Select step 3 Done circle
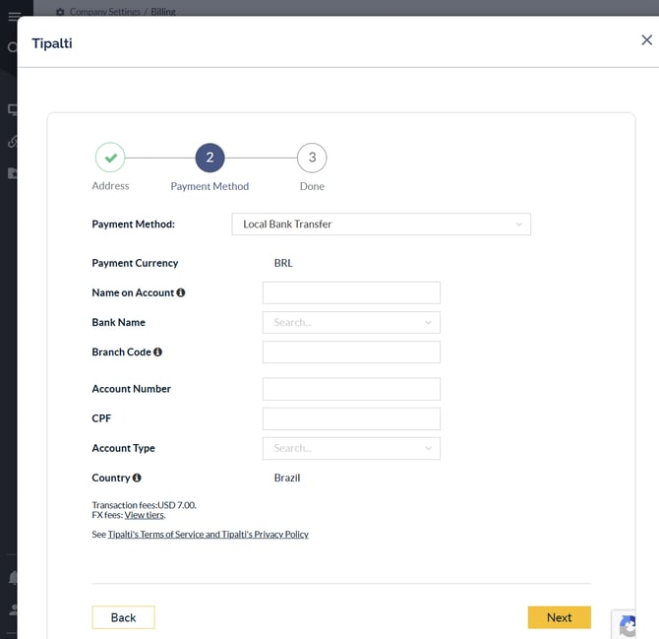659x639 pixels. point(312,158)
